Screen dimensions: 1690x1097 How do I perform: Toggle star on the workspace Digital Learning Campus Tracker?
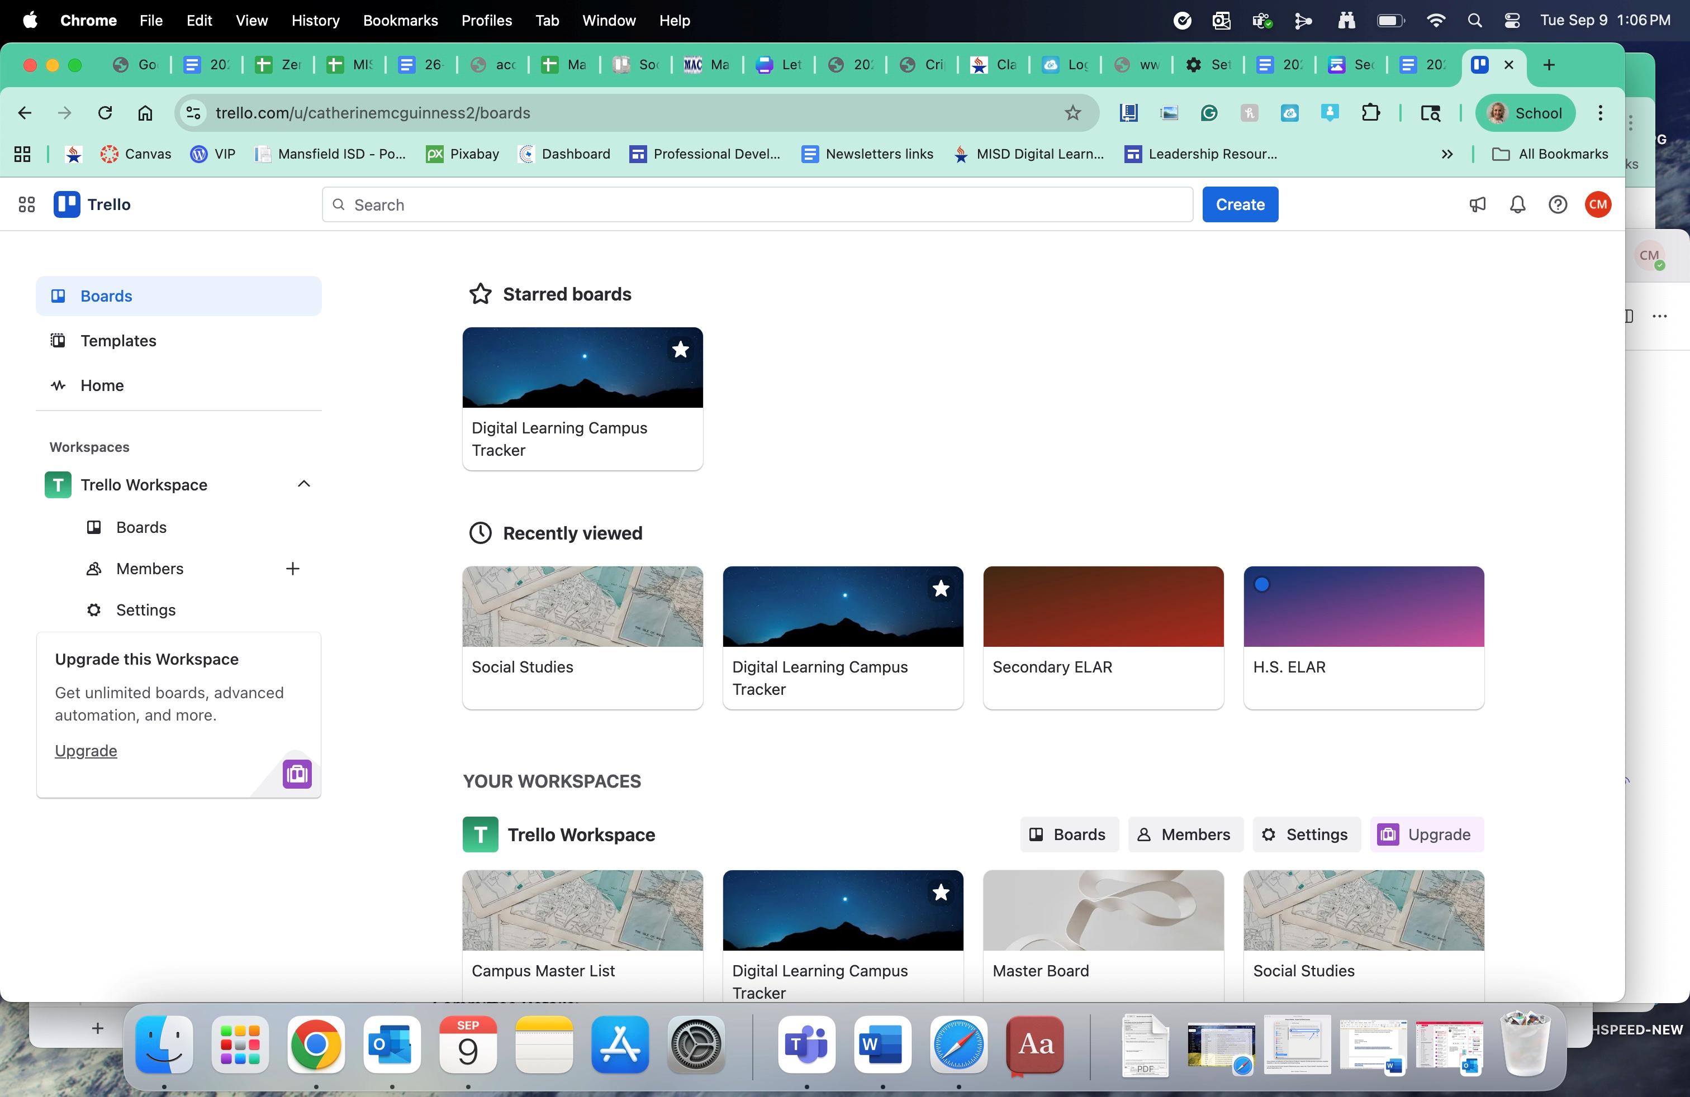click(x=941, y=892)
